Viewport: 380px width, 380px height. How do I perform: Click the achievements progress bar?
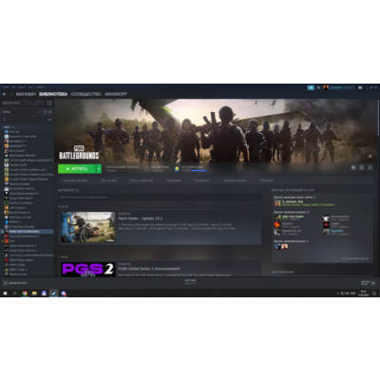tap(199, 171)
